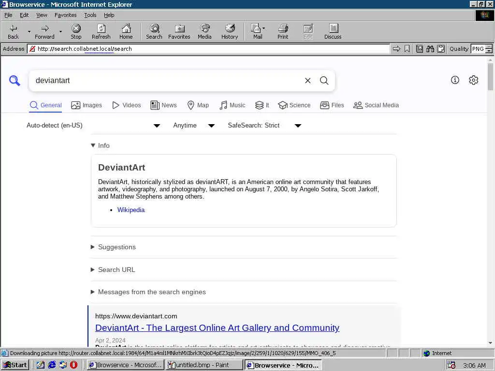495x371 pixels.
Task: Switch to untitled.bmp Paint taskbar window
Action: coord(204,365)
